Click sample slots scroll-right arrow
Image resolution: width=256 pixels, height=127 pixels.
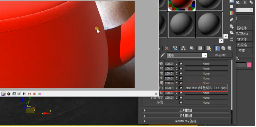(221, 41)
